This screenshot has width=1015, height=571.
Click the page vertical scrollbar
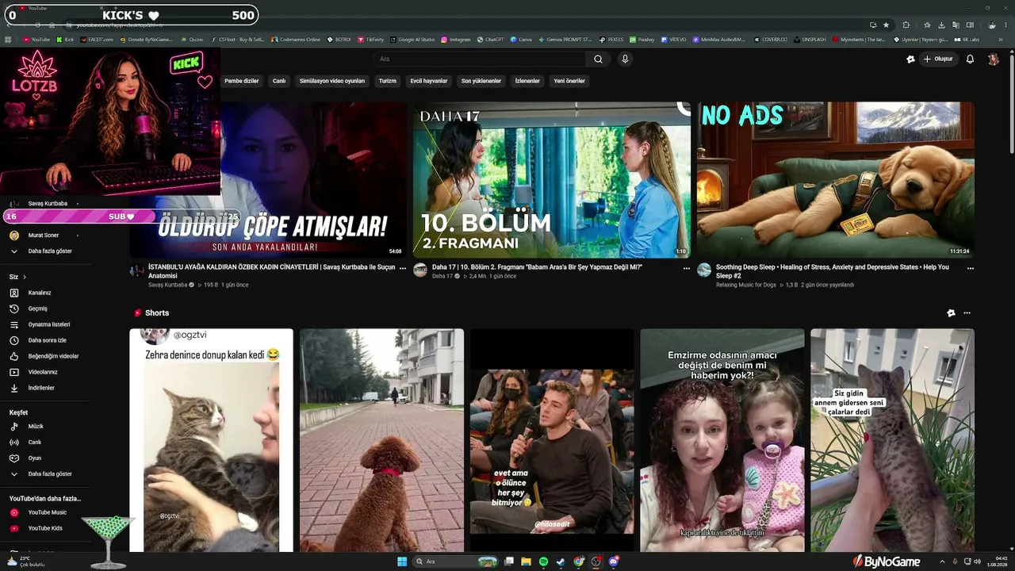click(x=1011, y=103)
